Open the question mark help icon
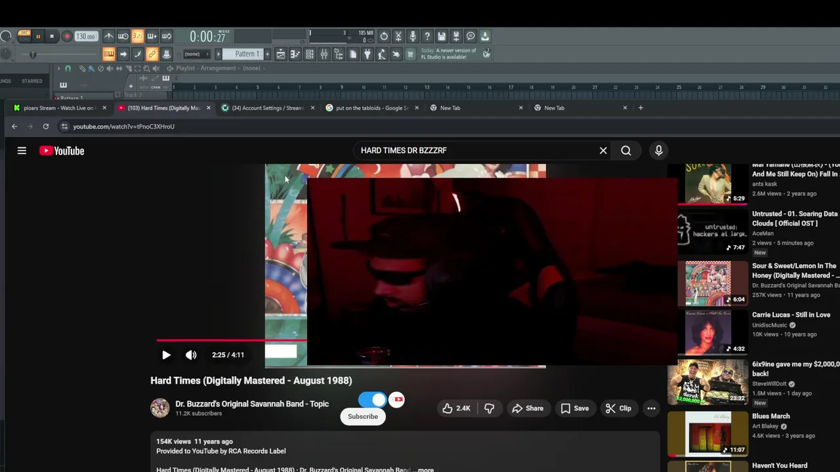840x472 pixels. (x=427, y=36)
